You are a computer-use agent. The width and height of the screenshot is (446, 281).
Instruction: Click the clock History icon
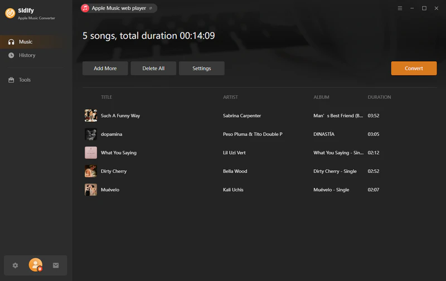pyautogui.click(x=11, y=55)
